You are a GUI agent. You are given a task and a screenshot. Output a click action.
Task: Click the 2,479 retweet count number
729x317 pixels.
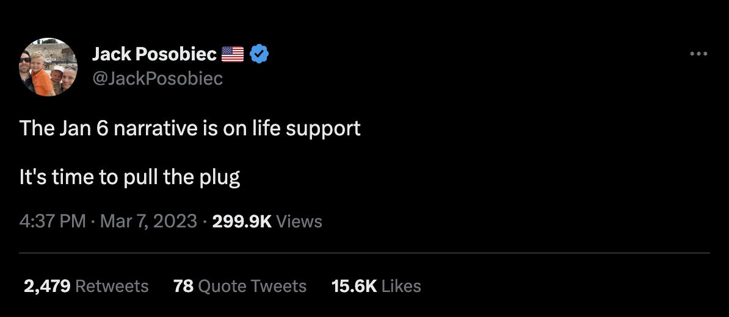click(47, 286)
